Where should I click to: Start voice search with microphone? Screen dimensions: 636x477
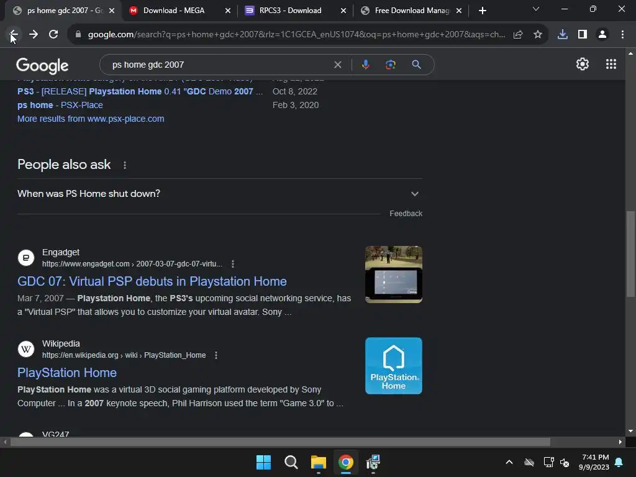[365, 65]
